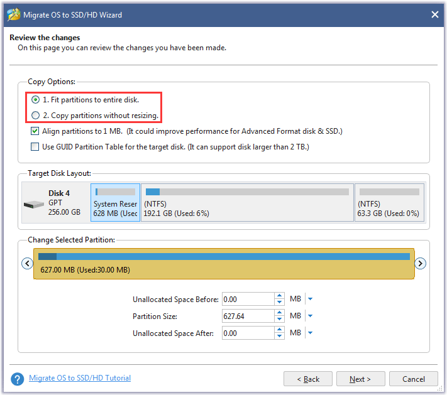Increase Unallocated Space After with up arrow

[279, 330]
